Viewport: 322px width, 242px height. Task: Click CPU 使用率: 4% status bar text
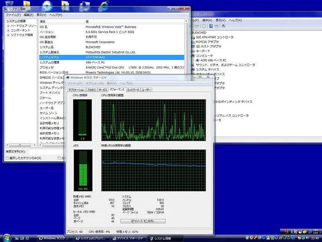tap(99, 232)
